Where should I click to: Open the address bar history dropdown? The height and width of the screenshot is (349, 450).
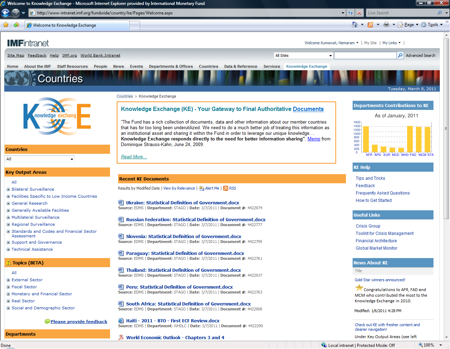coord(343,13)
